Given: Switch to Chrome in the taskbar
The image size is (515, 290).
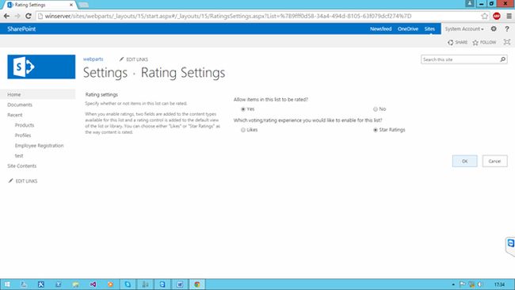Looking at the screenshot, I should (197, 284).
